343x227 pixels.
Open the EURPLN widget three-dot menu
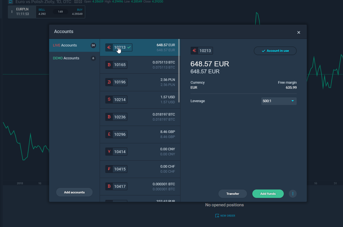tap(12, 12)
